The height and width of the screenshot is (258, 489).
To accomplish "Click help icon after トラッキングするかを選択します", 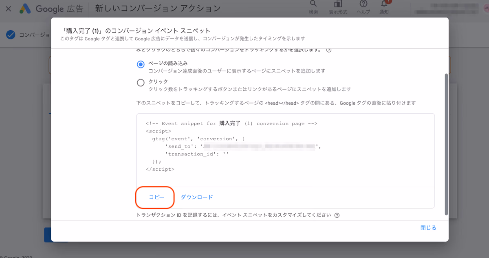I will pyautogui.click(x=329, y=51).
